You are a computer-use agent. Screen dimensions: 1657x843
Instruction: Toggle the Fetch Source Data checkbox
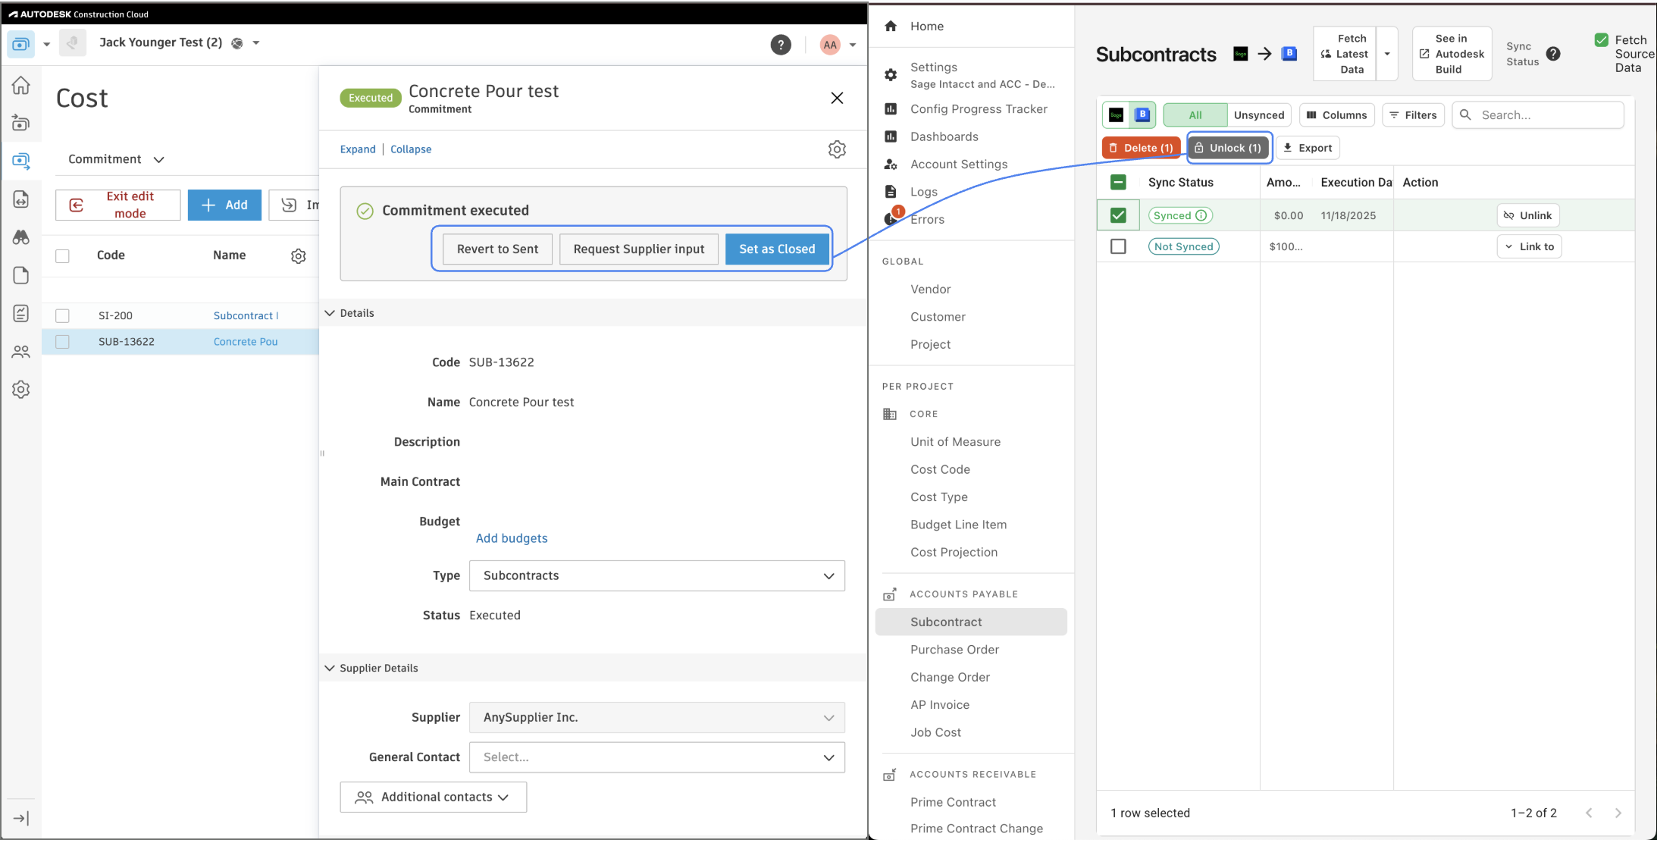[1602, 40]
